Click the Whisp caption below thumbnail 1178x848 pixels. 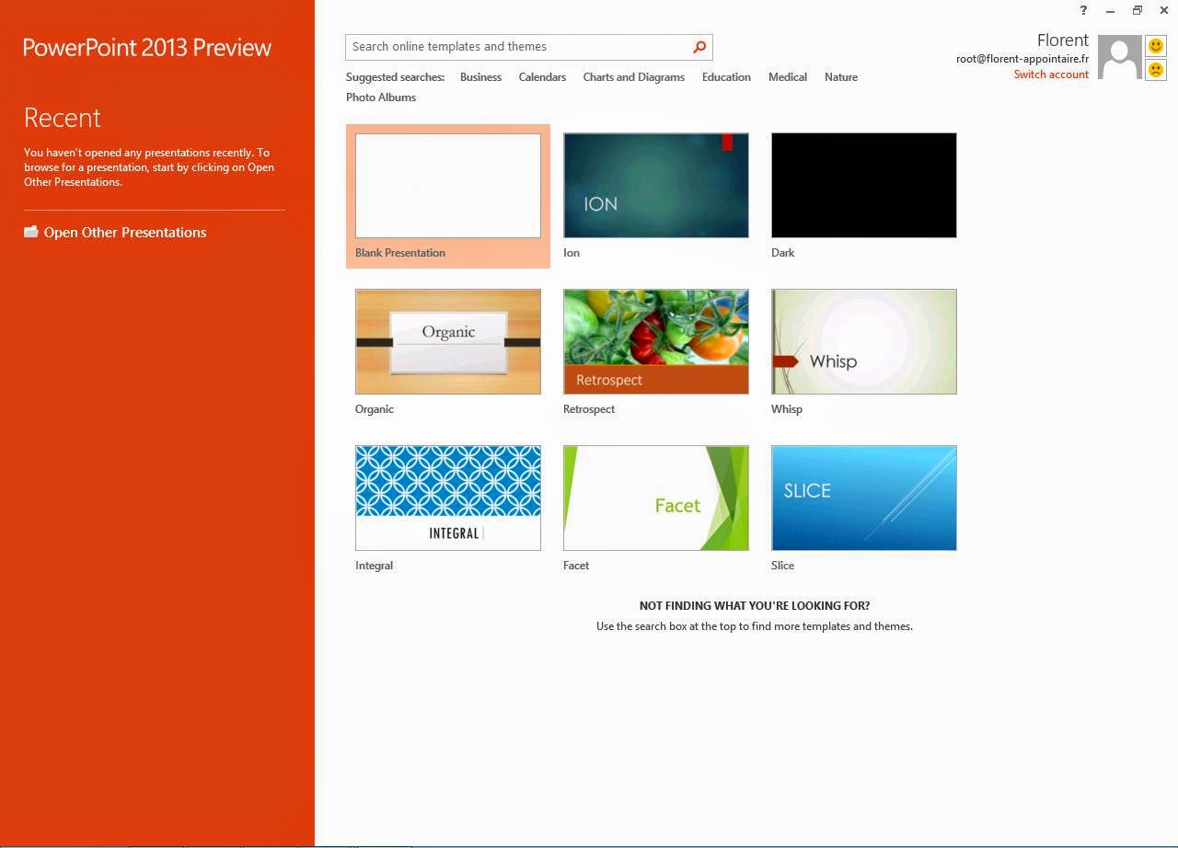tap(787, 409)
